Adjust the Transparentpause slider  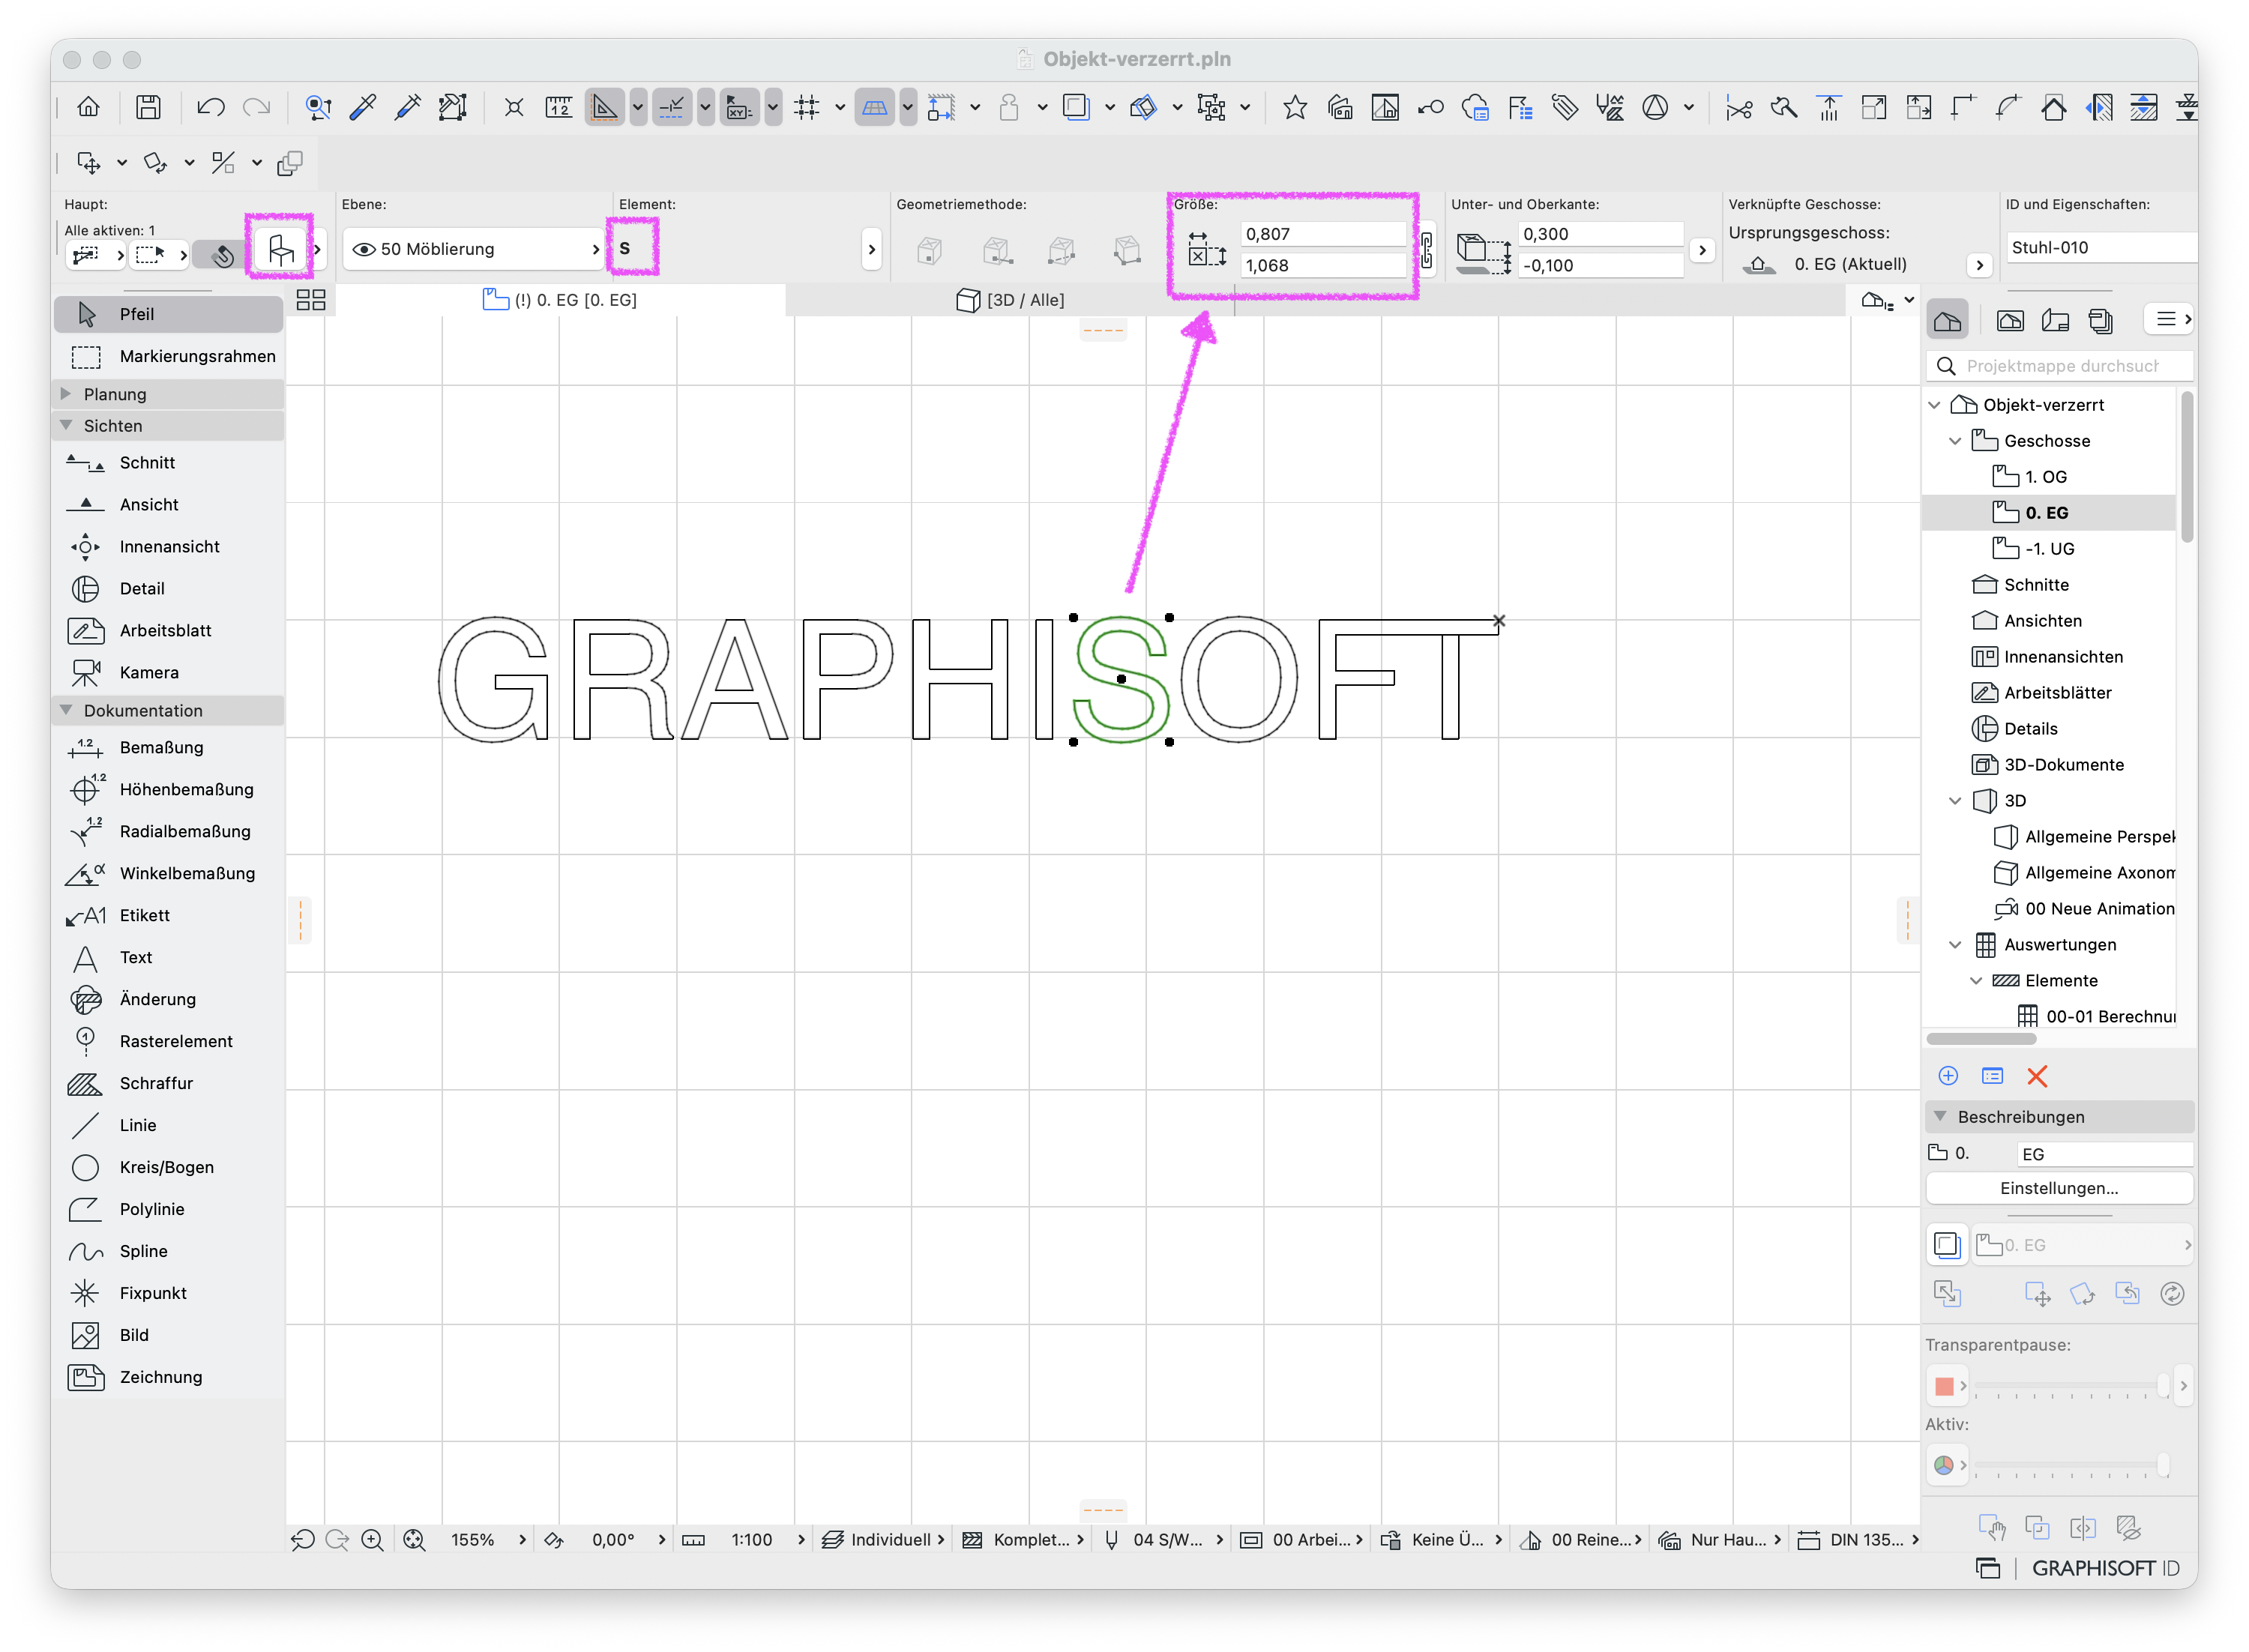[x=2071, y=1387]
